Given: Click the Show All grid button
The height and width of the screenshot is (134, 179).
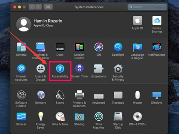Looking at the screenshot, I should coord(48,7).
